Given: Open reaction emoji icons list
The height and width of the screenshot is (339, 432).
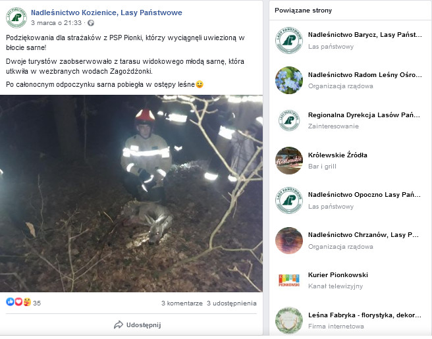Looking at the screenshot, I should click(18, 303).
